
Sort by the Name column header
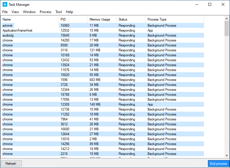(30, 19)
